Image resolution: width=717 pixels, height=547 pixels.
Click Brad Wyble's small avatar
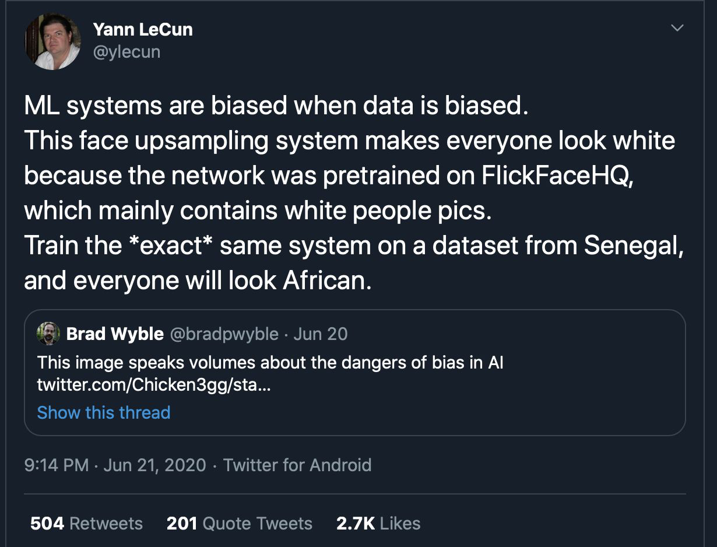(x=48, y=334)
